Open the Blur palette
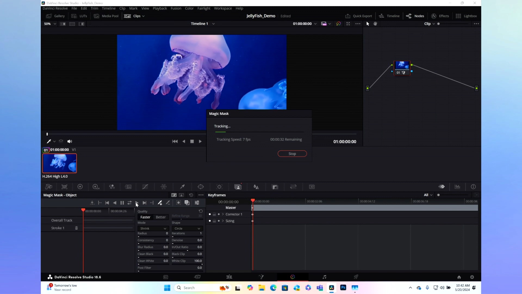 (x=256, y=187)
